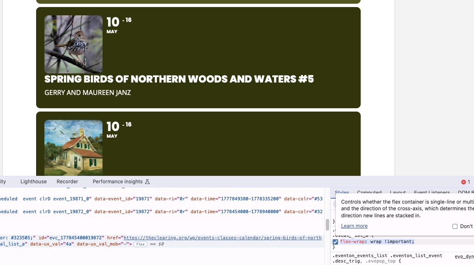The image size is (474, 265).
Task: Click the Learn more link in the tooltip
Action: tap(354, 226)
